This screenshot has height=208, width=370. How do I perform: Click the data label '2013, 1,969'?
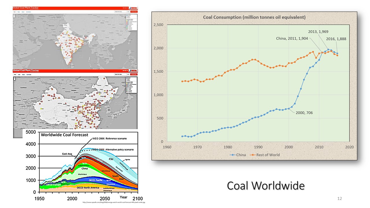[x=318, y=32]
